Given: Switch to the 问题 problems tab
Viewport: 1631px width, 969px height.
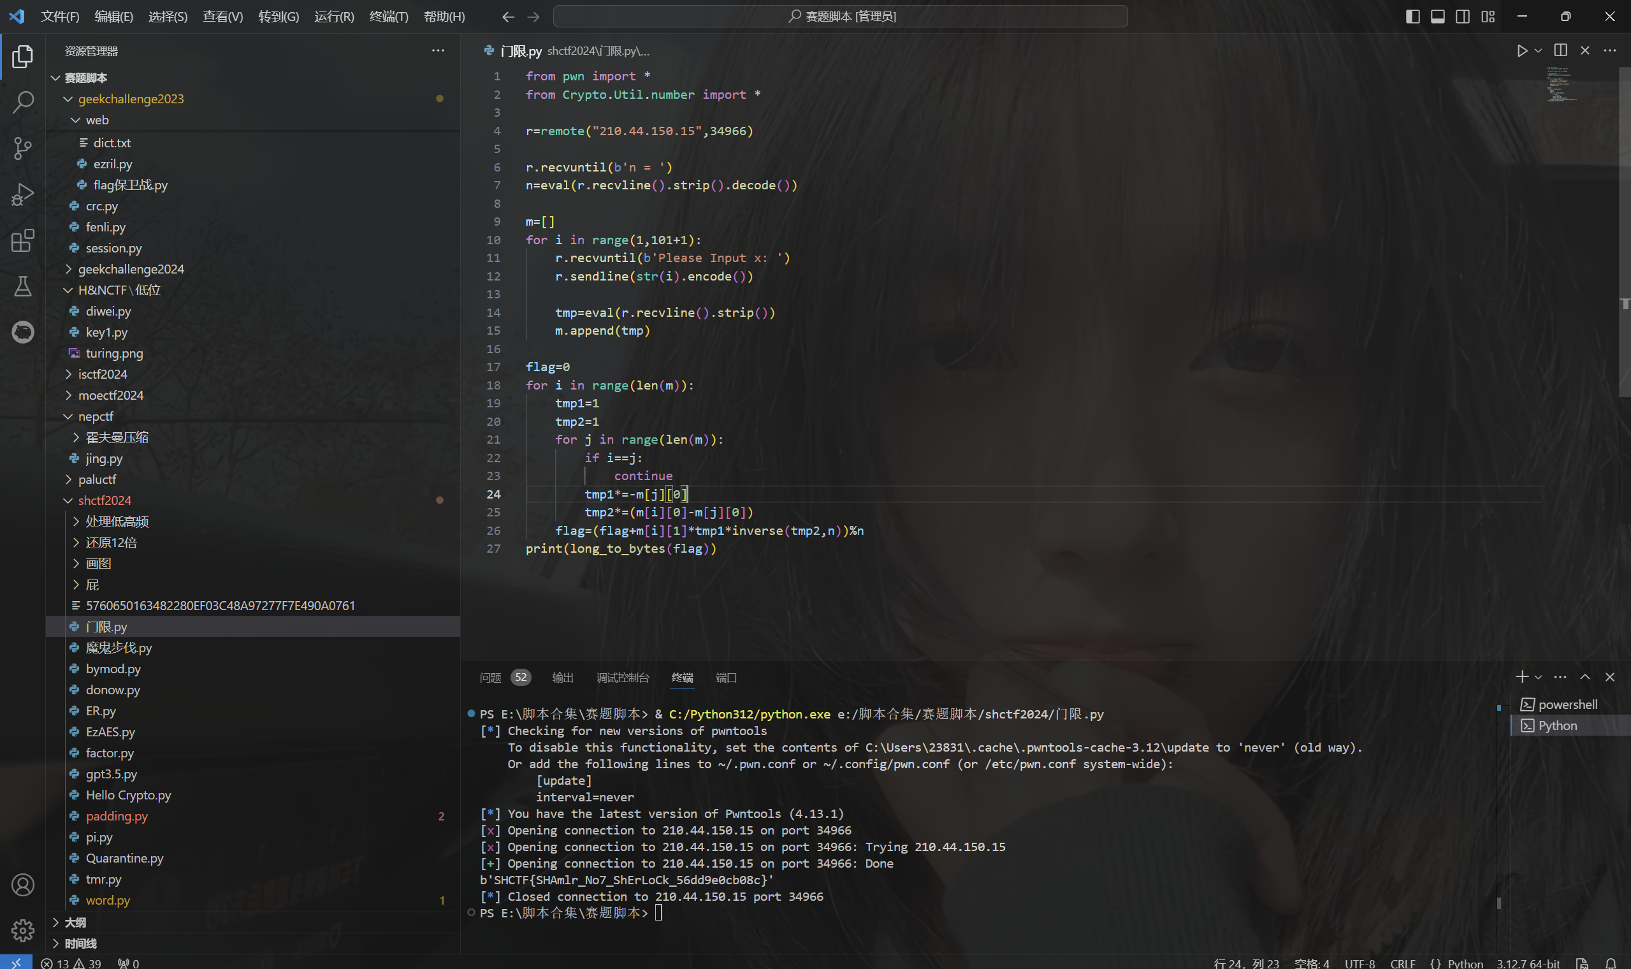Looking at the screenshot, I should [x=491, y=678].
